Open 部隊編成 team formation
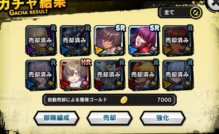 [x=56, y=118]
